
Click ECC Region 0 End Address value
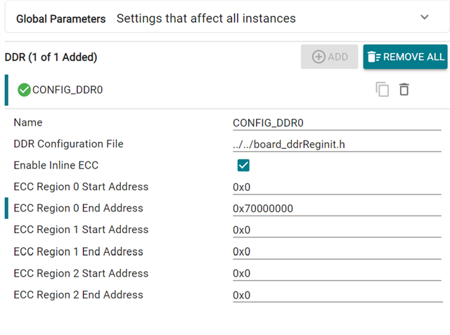point(327,209)
